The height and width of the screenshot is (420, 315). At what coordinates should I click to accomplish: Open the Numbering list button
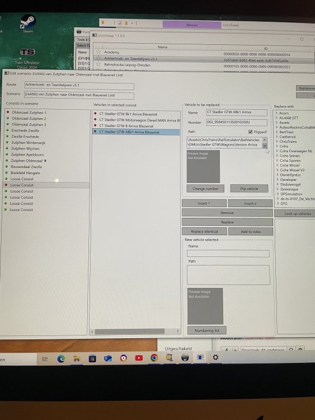(207, 330)
